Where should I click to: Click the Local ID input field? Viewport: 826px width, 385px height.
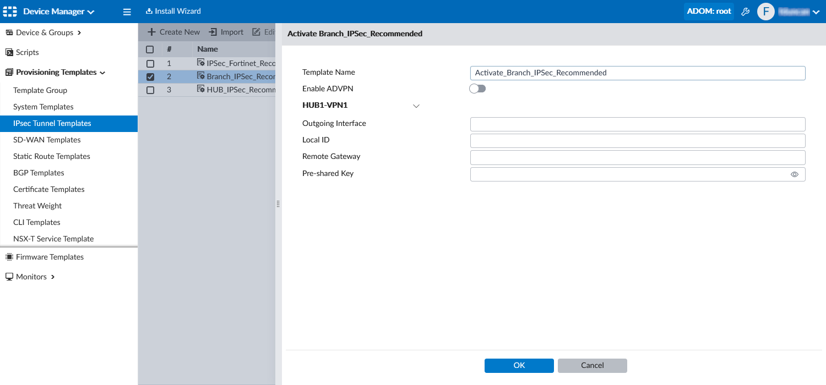click(638, 140)
